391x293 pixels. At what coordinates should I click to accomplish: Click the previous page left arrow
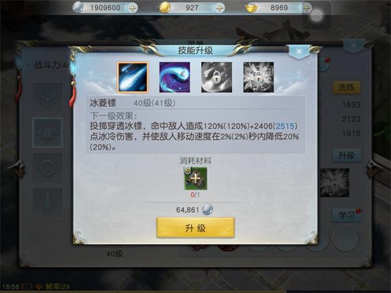pos(17,168)
